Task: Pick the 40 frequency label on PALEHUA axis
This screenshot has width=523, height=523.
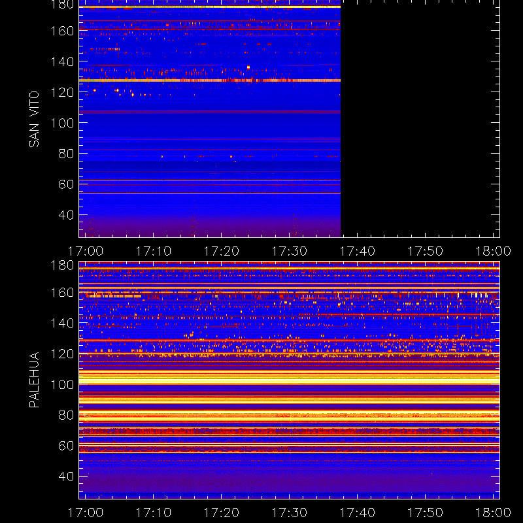Action: click(x=66, y=477)
